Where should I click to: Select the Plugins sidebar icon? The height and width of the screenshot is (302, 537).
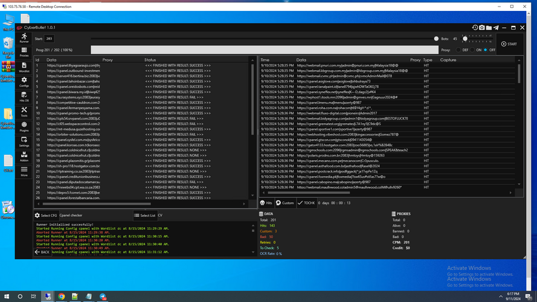[24, 127]
